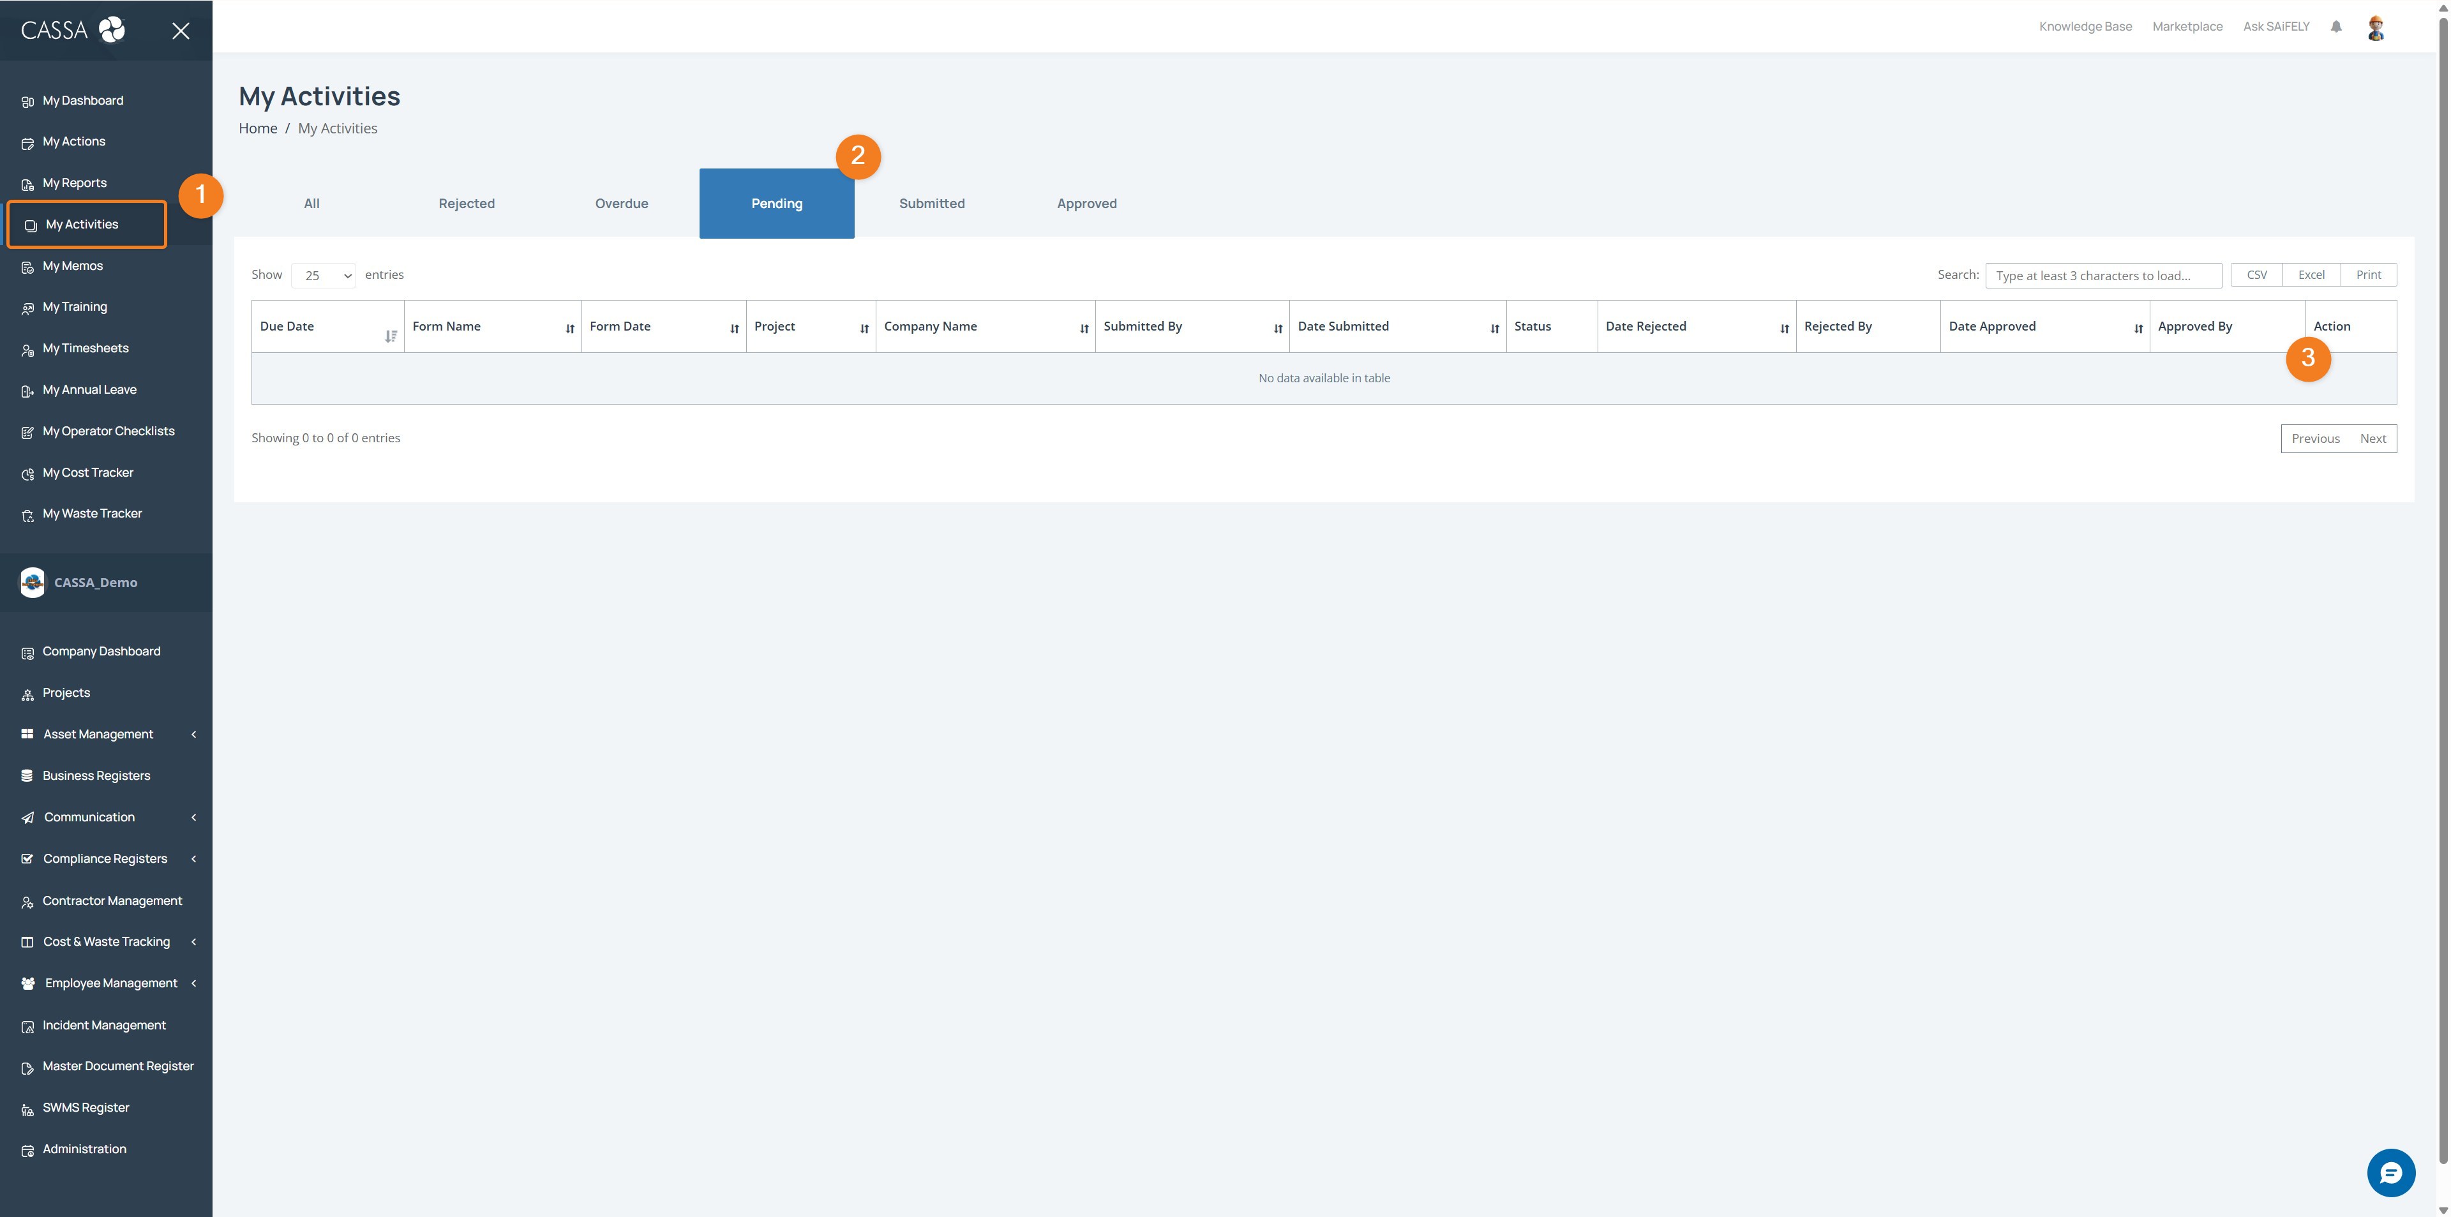Click the My Dashboard sidebar icon

coord(27,102)
